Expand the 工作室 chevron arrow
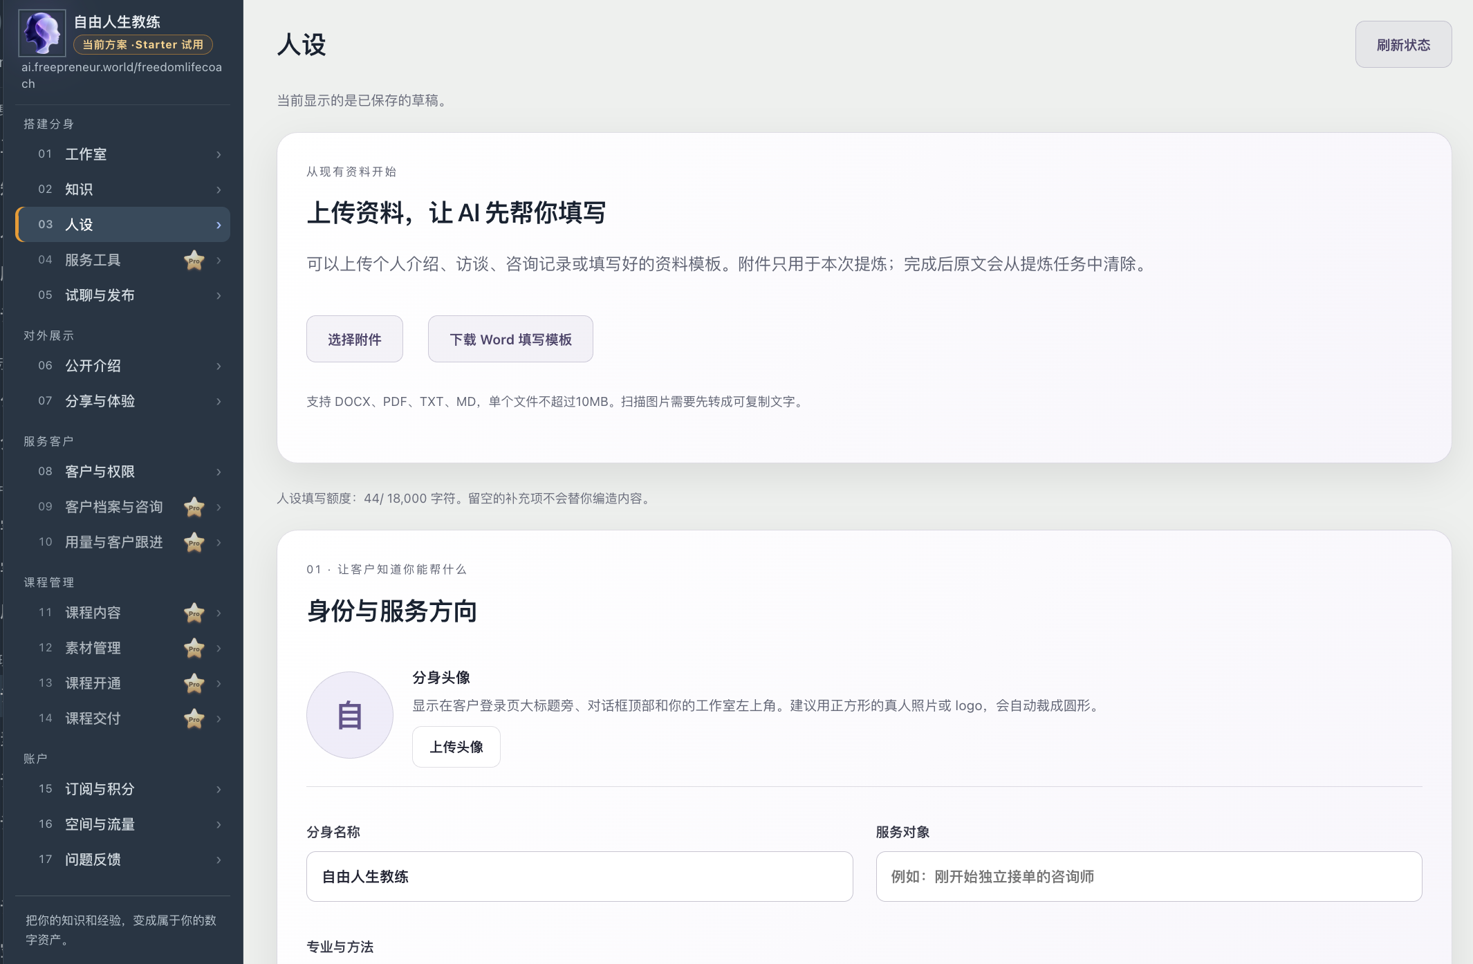1473x964 pixels. 219,154
